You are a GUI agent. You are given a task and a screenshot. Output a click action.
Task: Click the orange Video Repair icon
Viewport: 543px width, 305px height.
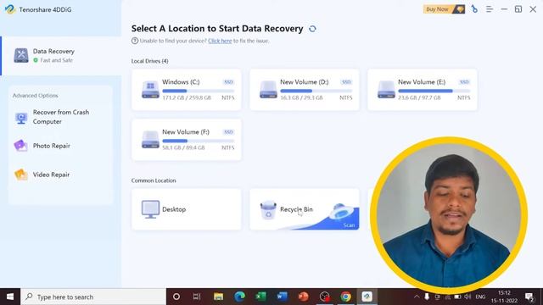pos(20,175)
